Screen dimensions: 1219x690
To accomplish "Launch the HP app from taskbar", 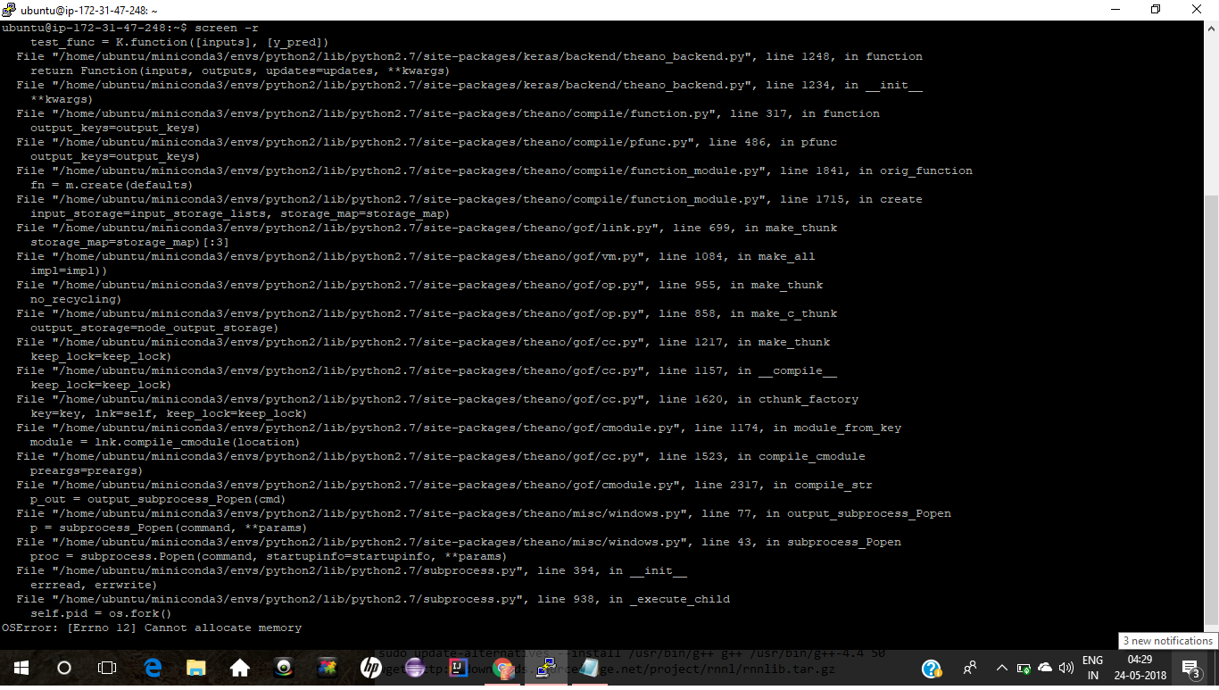I will pos(371,668).
